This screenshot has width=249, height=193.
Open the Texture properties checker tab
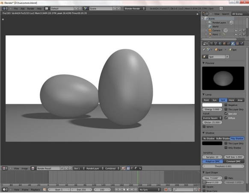[x=237, y=44]
